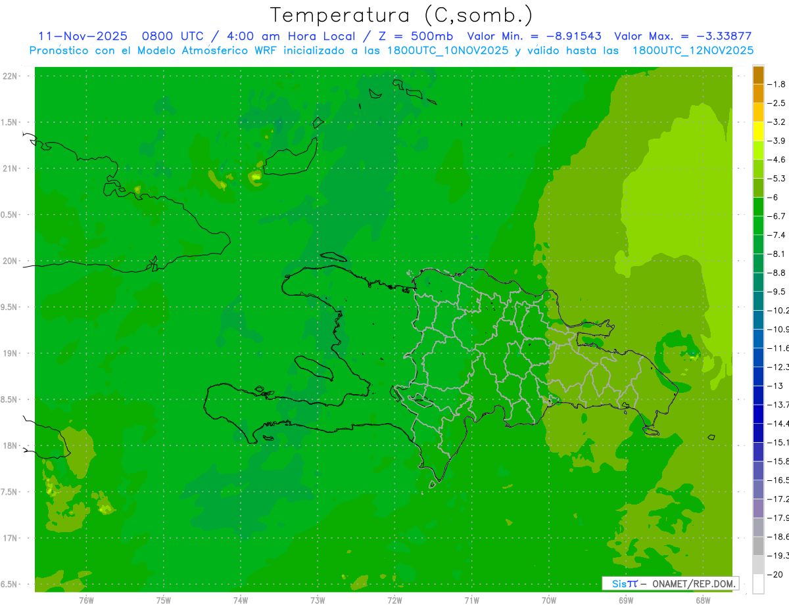The height and width of the screenshot is (609, 789).
Task: Select the '1800UTC_10NOV2025' initialization time
Action: click(x=446, y=51)
